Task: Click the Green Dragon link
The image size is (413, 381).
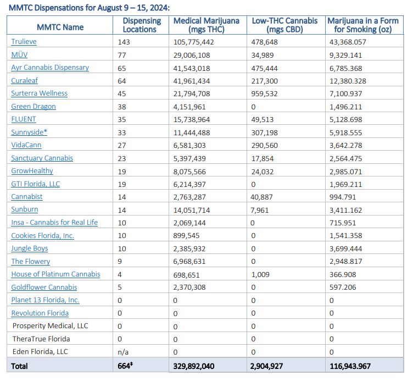Action: [x=33, y=107]
